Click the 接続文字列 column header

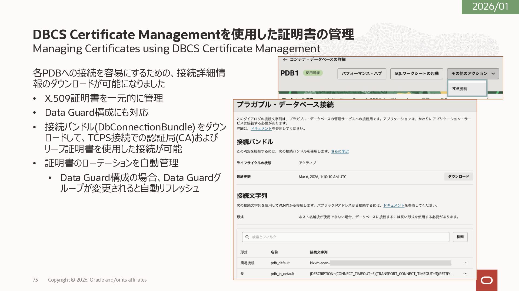tap(318, 252)
